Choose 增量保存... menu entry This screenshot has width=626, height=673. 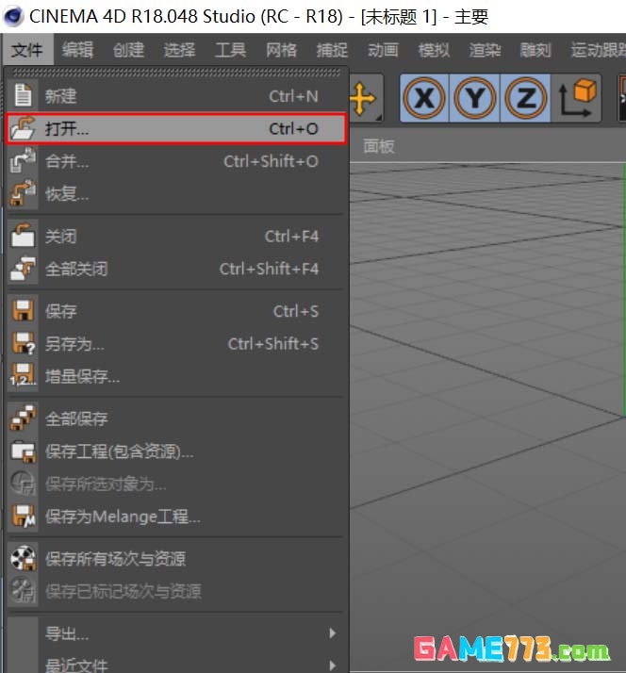[175, 376]
